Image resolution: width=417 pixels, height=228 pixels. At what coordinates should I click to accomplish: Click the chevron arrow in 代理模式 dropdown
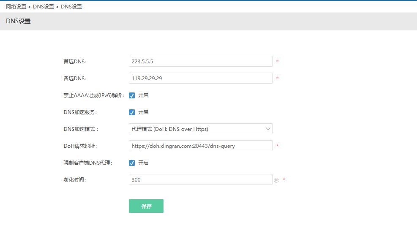click(x=268, y=129)
